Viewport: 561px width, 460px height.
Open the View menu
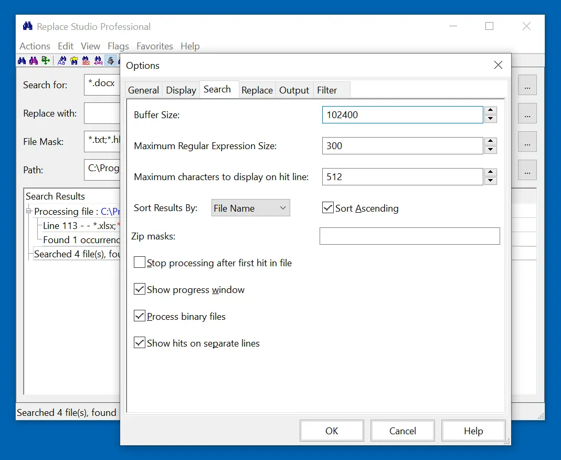click(x=90, y=46)
